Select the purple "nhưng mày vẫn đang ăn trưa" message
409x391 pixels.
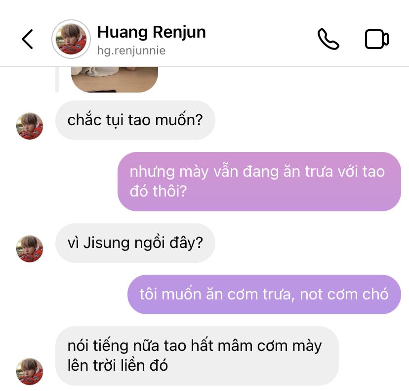point(259,181)
